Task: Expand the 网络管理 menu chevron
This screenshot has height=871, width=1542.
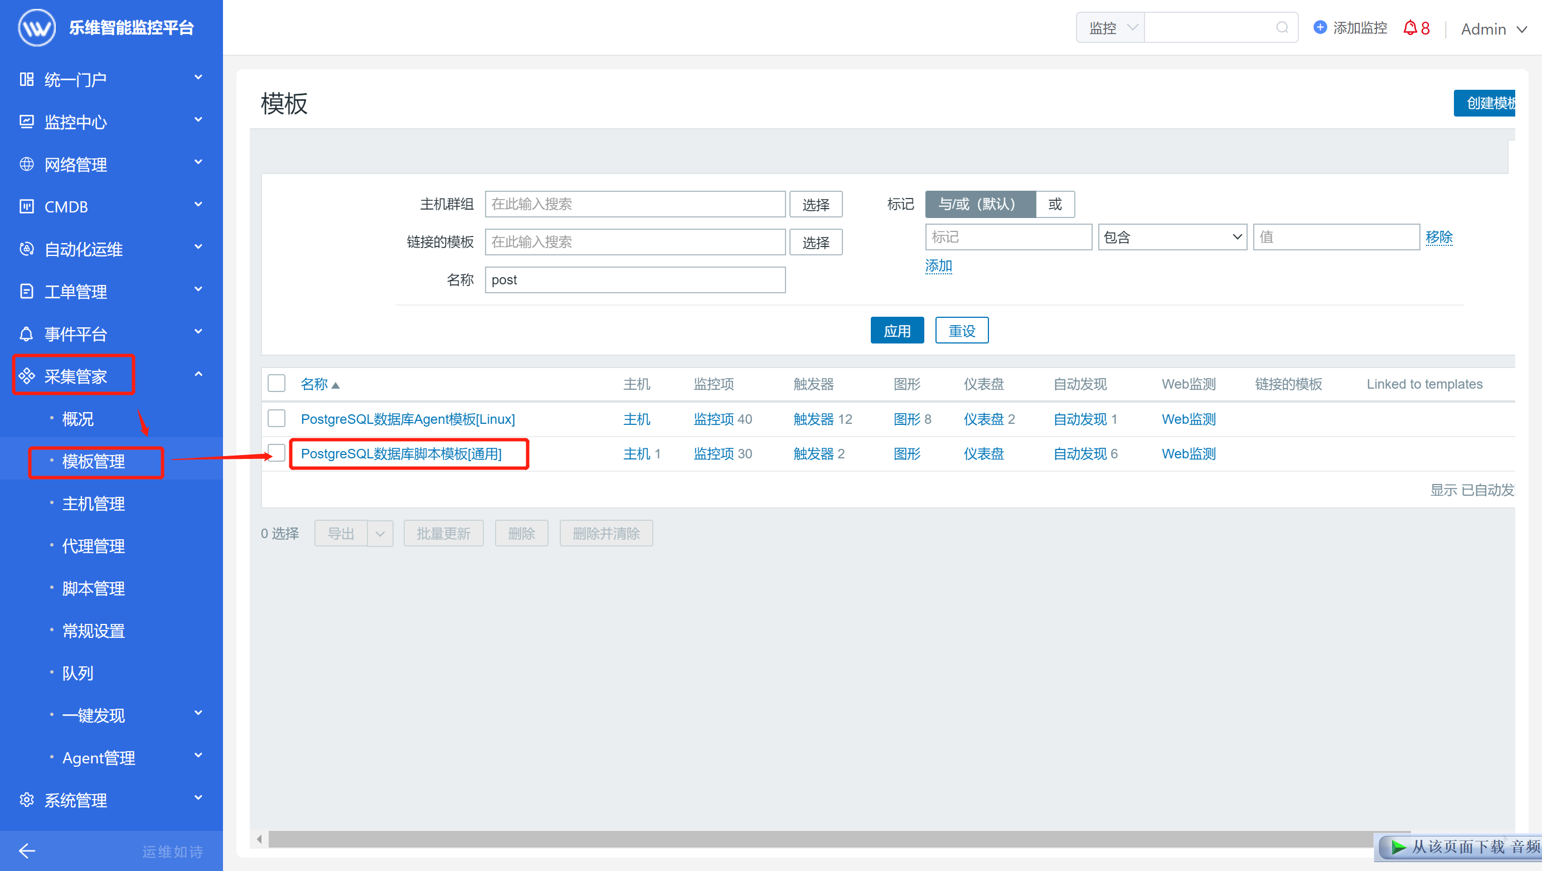Action: (x=198, y=162)
